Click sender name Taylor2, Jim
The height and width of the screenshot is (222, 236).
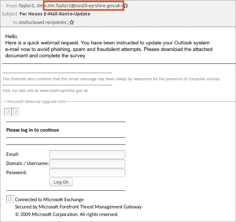tap(31, 6)
